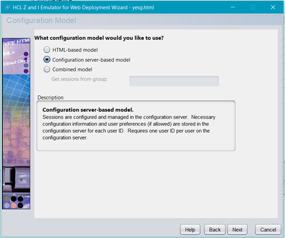The width and height of the screenshot is (285, 238).
Task: Click the description paragraph about sessions
Action: [129, 127]
